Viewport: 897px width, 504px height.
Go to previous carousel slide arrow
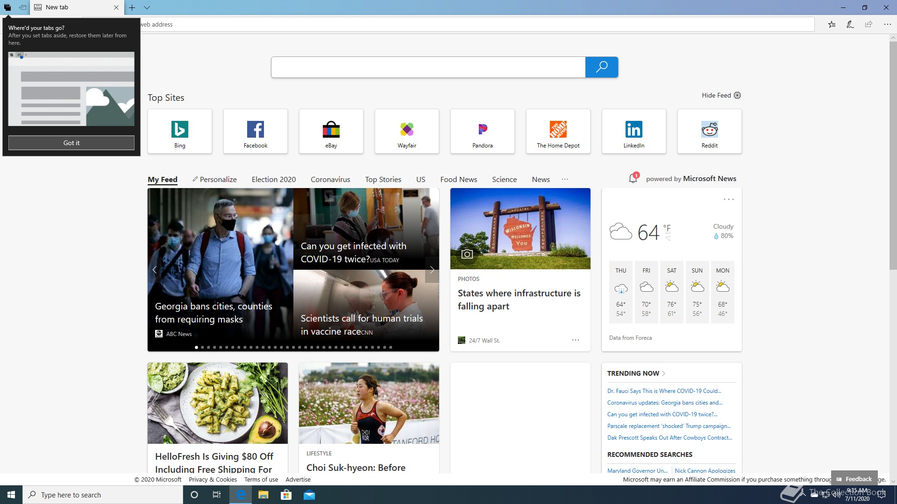(155, 270)
